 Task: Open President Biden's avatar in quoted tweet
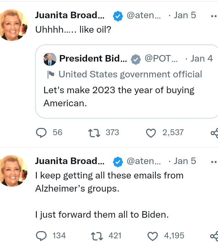click(50, 59)
